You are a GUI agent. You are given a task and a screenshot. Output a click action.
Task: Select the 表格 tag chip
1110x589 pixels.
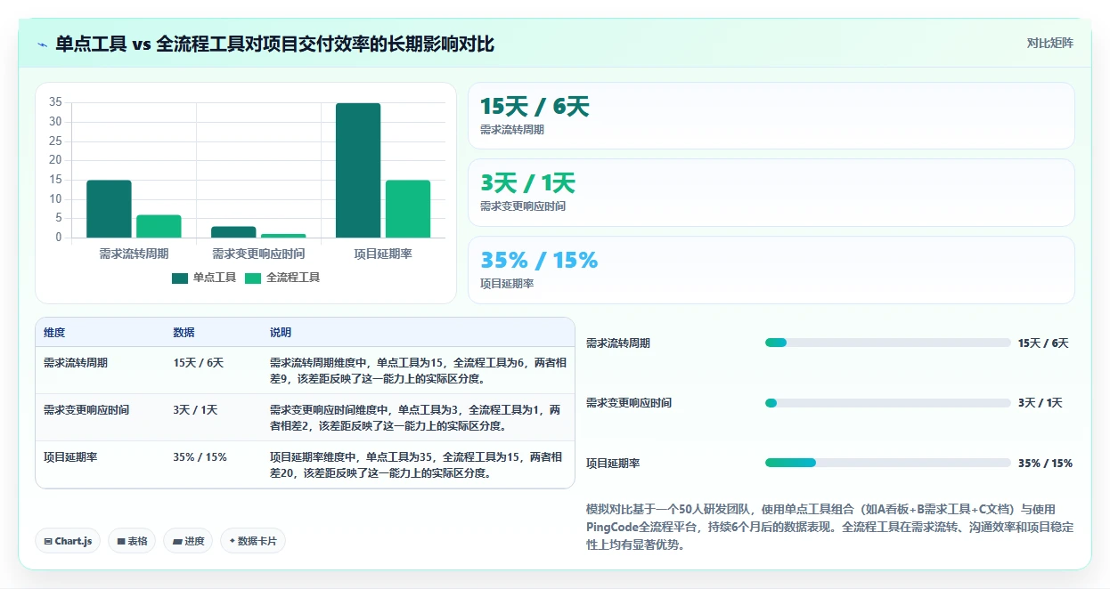[x=132, y=541]
